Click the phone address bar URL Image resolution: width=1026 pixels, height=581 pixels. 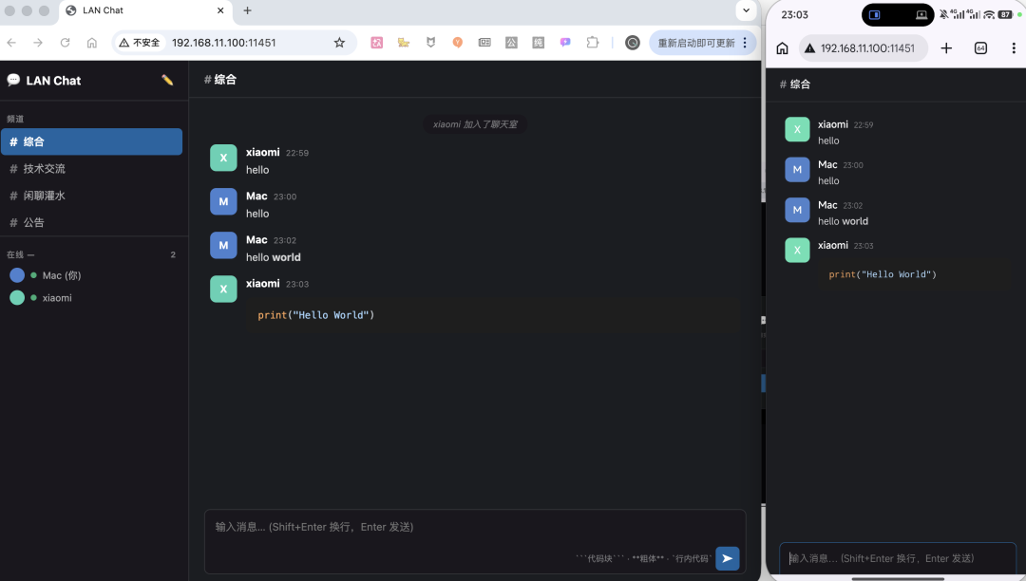(x=867, y=48)
